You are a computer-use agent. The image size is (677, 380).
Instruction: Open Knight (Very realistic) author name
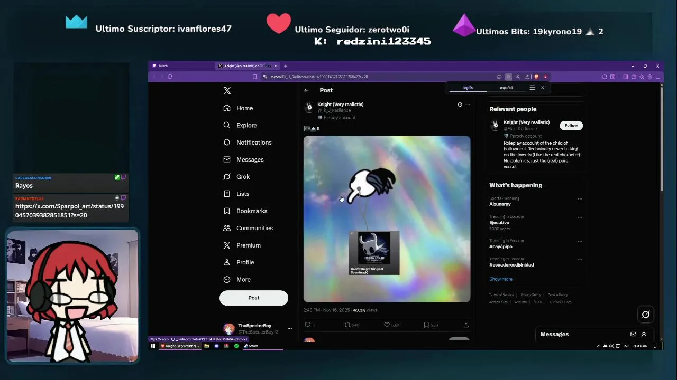click(340, 104)
